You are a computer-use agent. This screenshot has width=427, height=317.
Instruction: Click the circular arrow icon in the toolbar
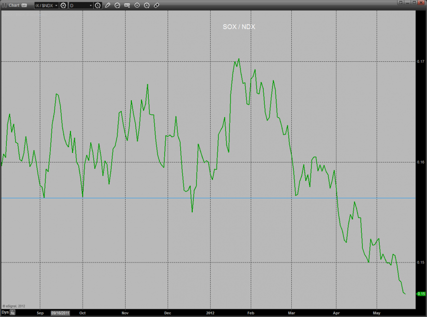click(117, 5)
